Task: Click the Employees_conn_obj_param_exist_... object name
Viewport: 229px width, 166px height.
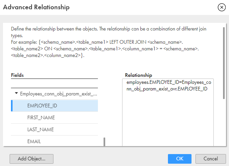Action: [58, 94]
